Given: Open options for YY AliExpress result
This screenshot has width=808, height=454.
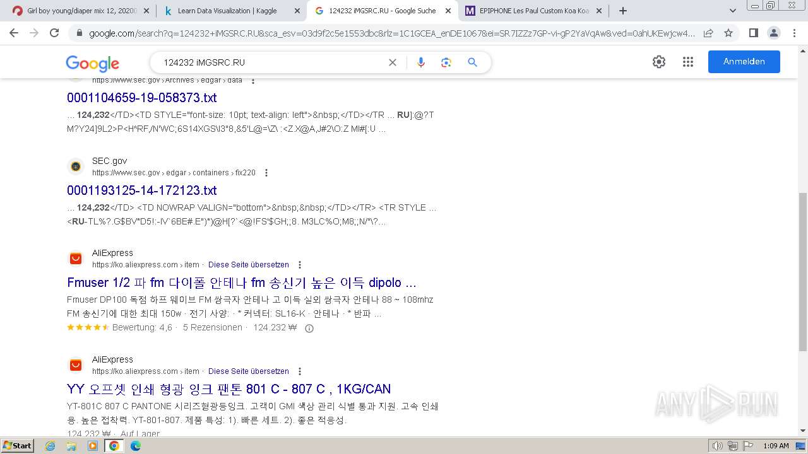Looking at the screenshot, I should coord(300,371).
